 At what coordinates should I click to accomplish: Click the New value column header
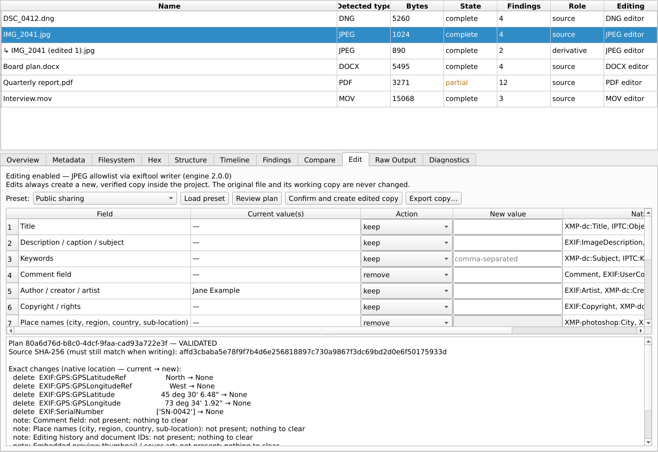click(508, 214)
